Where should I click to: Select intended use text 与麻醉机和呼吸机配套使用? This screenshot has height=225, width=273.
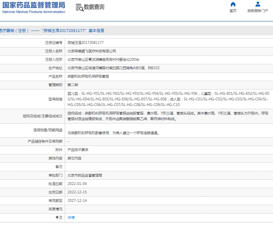pyautogui.click(x=113, y=133)
